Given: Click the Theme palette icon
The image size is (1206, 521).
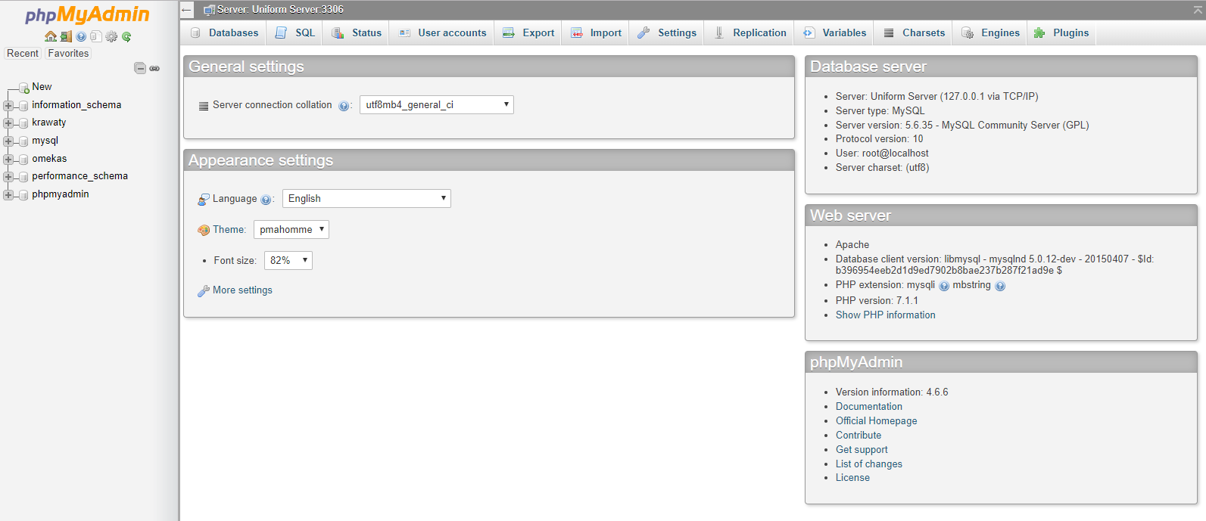Looking at the screenshot, I should 204,230.
